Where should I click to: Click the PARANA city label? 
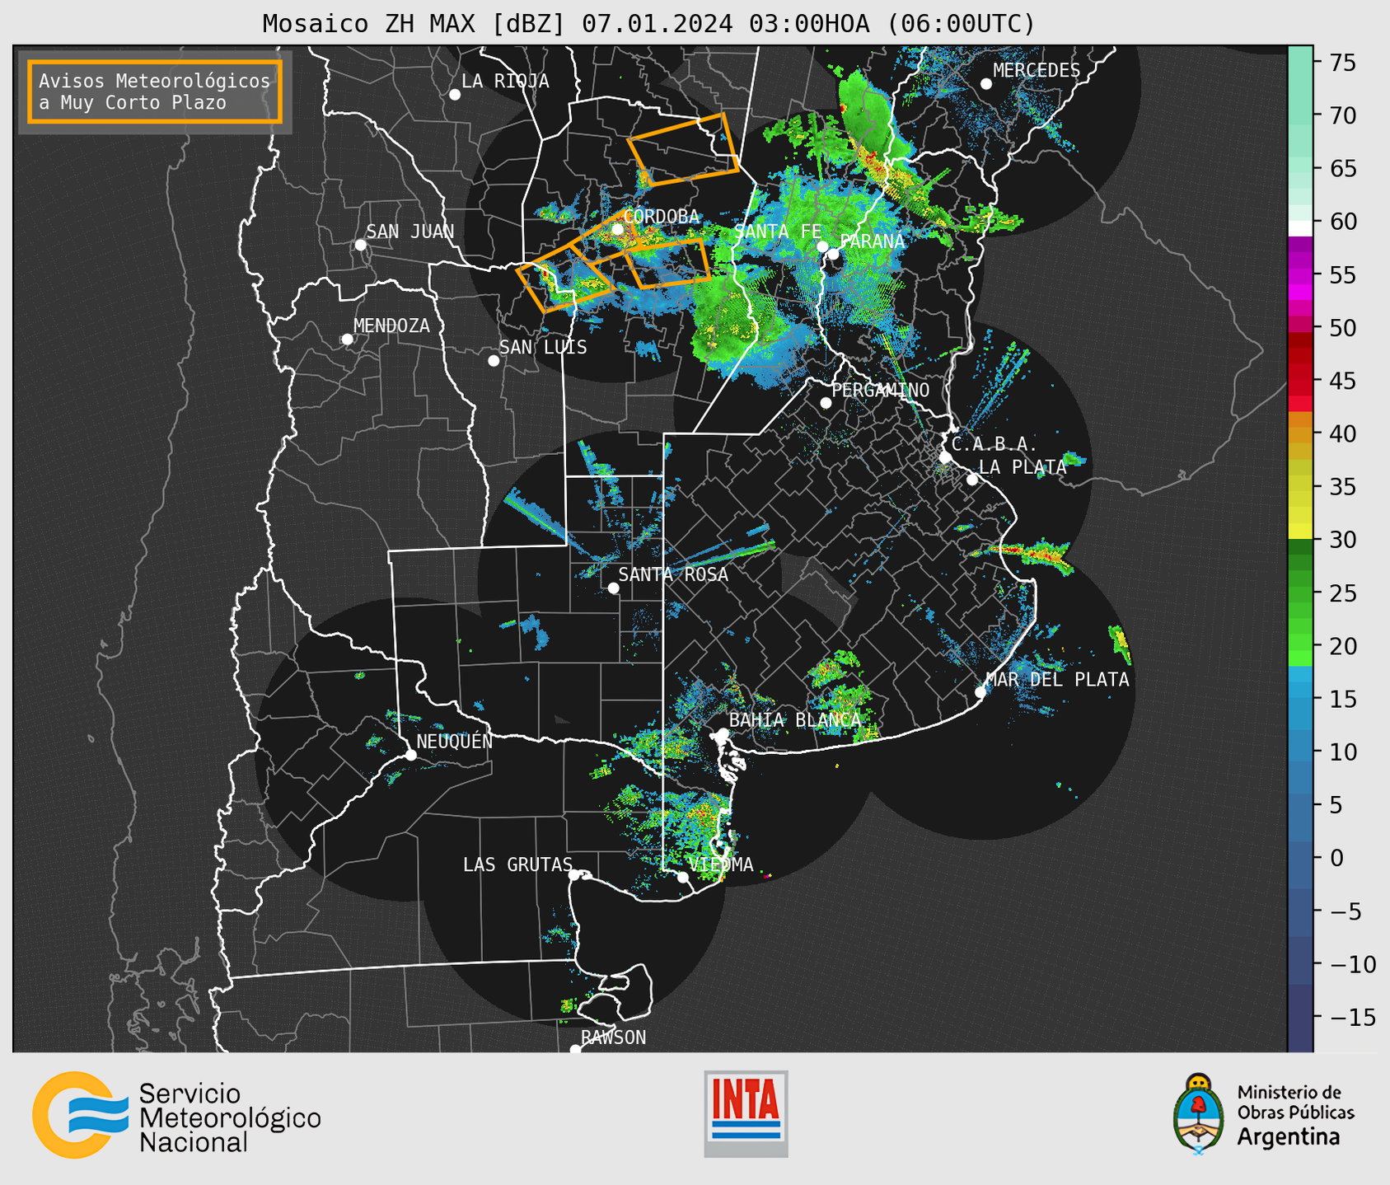[x=872, y=241]
